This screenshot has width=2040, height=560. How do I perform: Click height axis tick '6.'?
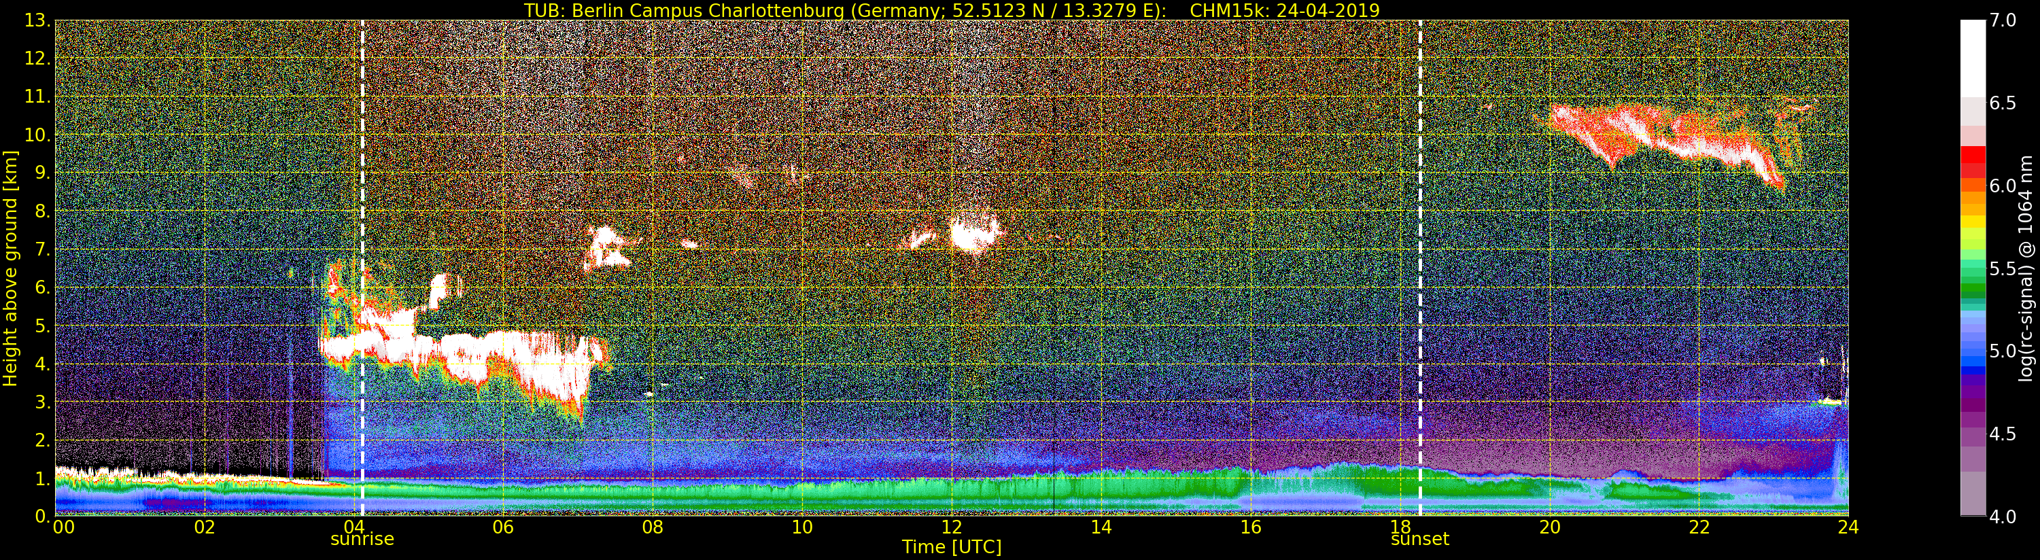coord(42,287)
